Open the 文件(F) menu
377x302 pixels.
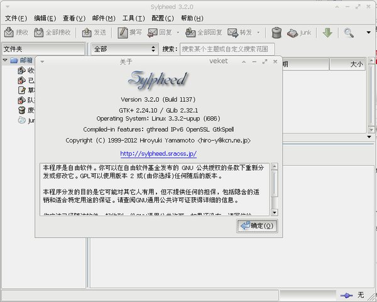click(16, 18)
